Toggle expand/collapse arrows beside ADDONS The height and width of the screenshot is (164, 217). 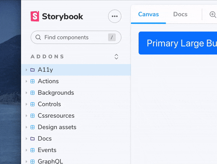coord(116,56)
